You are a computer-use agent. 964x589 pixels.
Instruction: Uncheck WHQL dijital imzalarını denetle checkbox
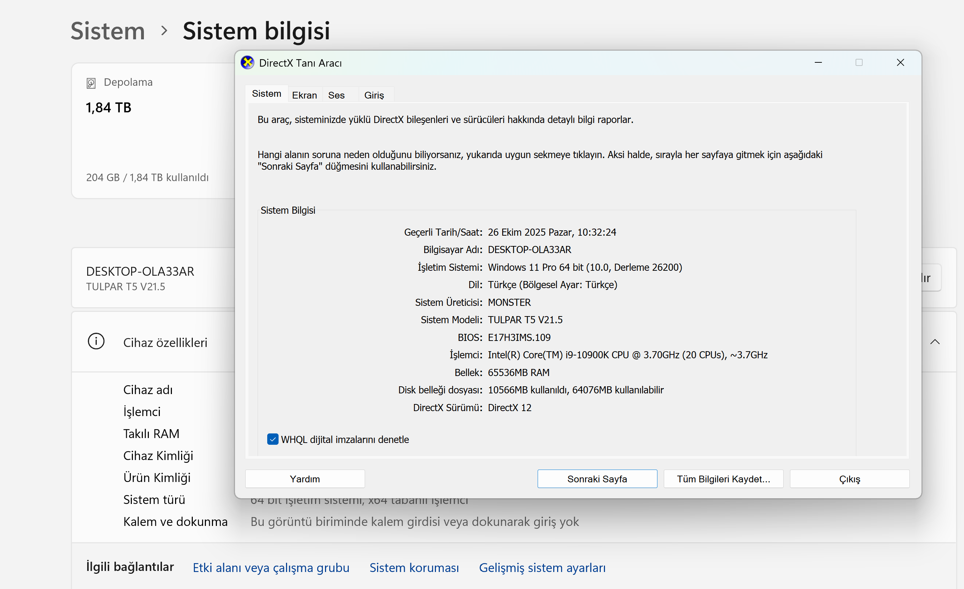[273, 439]
